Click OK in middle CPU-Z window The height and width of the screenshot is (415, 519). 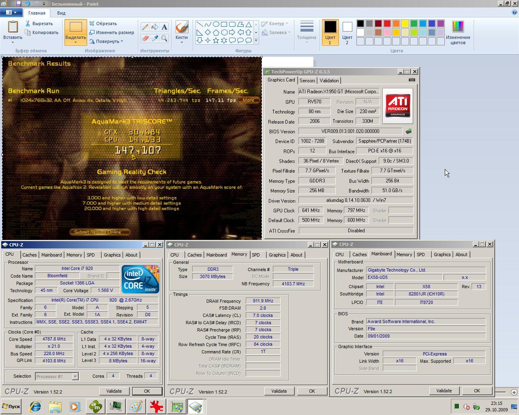312,391
